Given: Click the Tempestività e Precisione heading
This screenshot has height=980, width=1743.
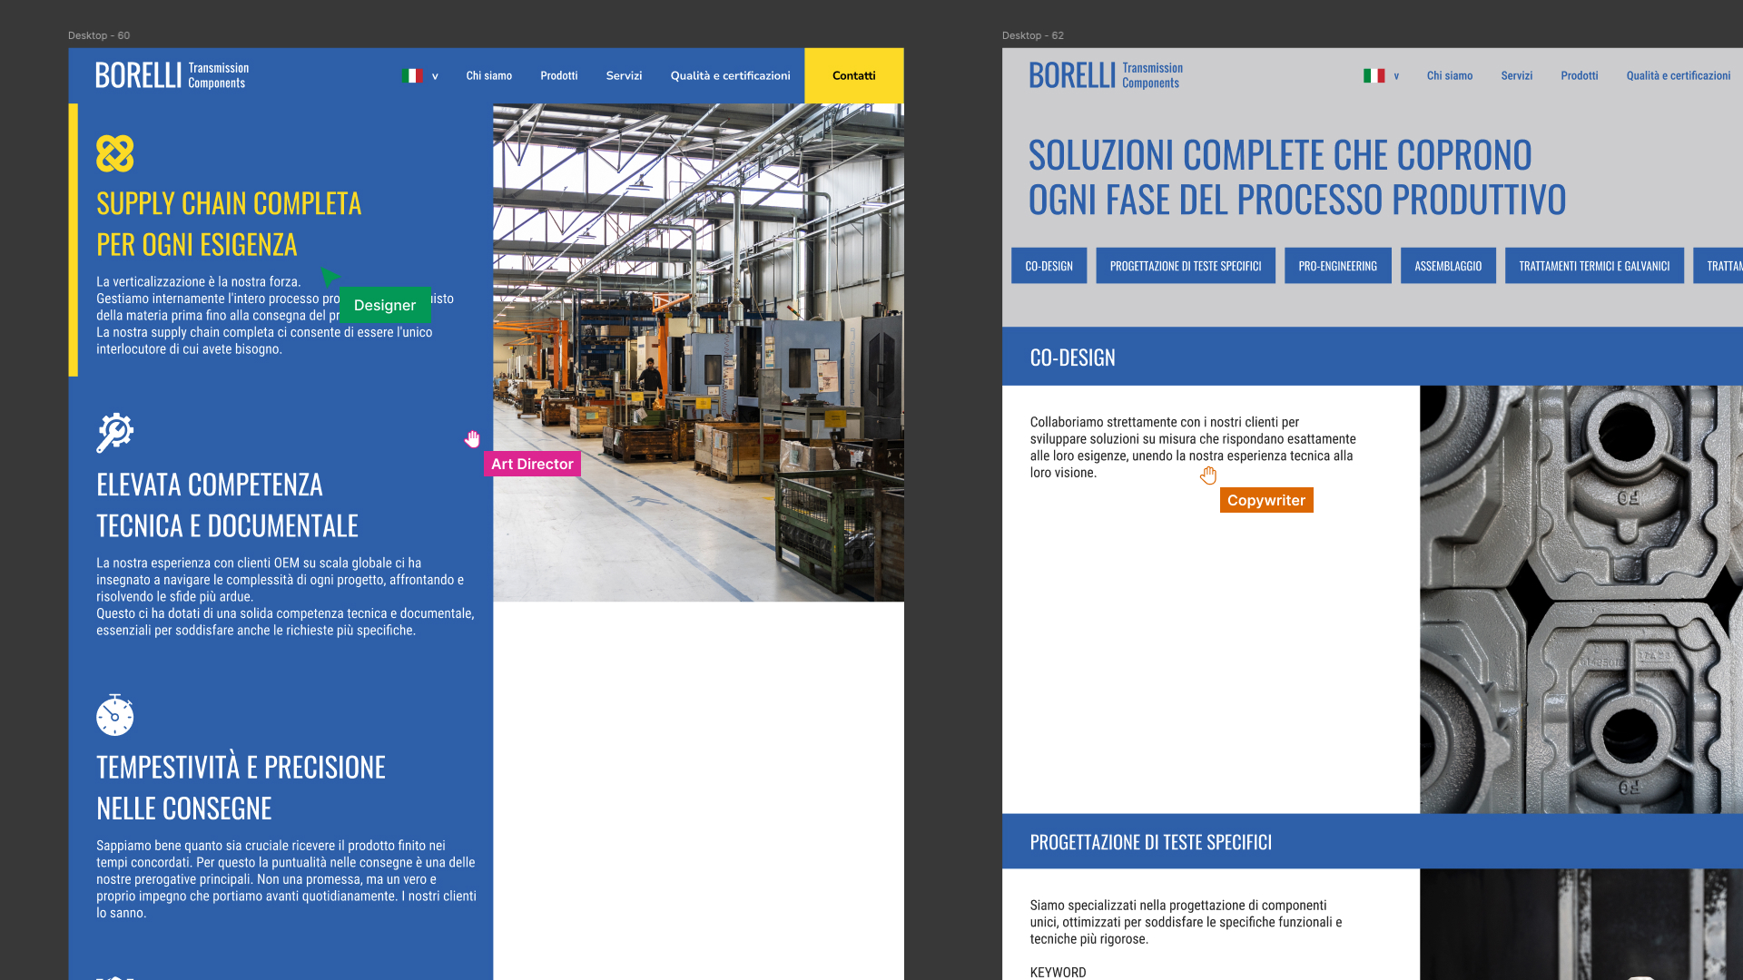Looking at the screenshot, I should pyautogui.click(x=241, y=788).
